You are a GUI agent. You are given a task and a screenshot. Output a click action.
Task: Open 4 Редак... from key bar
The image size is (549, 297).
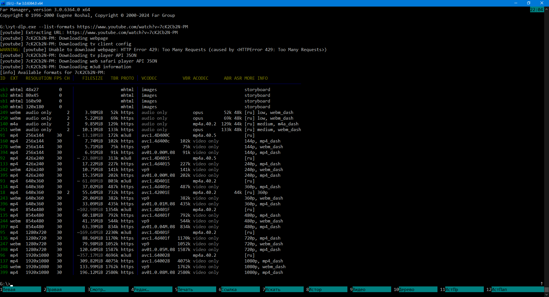153,290
